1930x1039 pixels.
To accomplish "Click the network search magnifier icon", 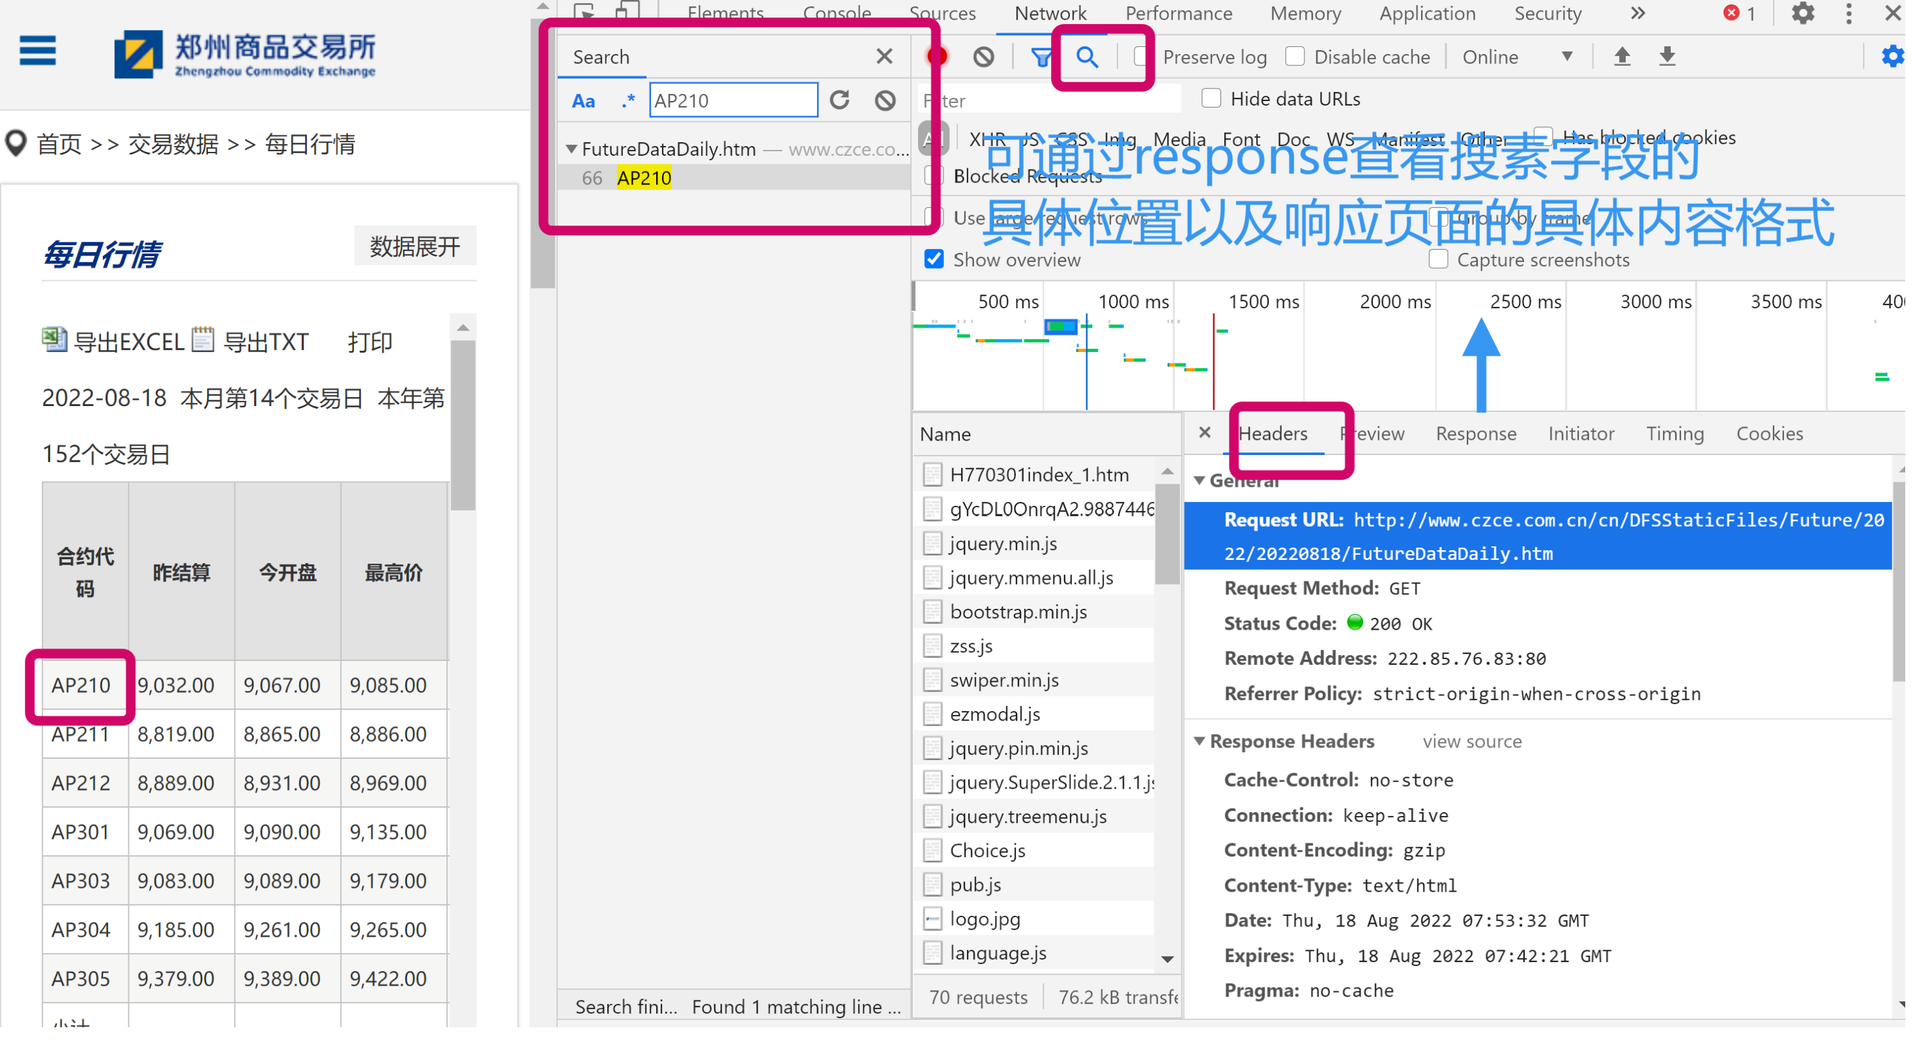I will pos(1086,57).
